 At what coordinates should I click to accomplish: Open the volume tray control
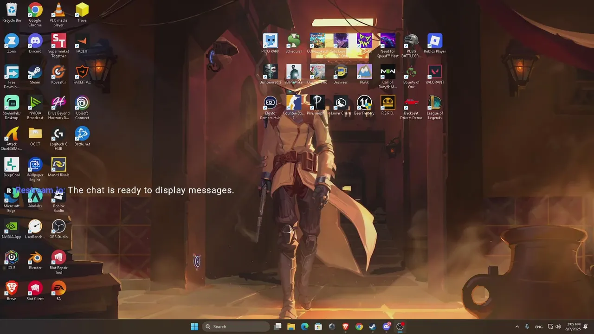558,327
